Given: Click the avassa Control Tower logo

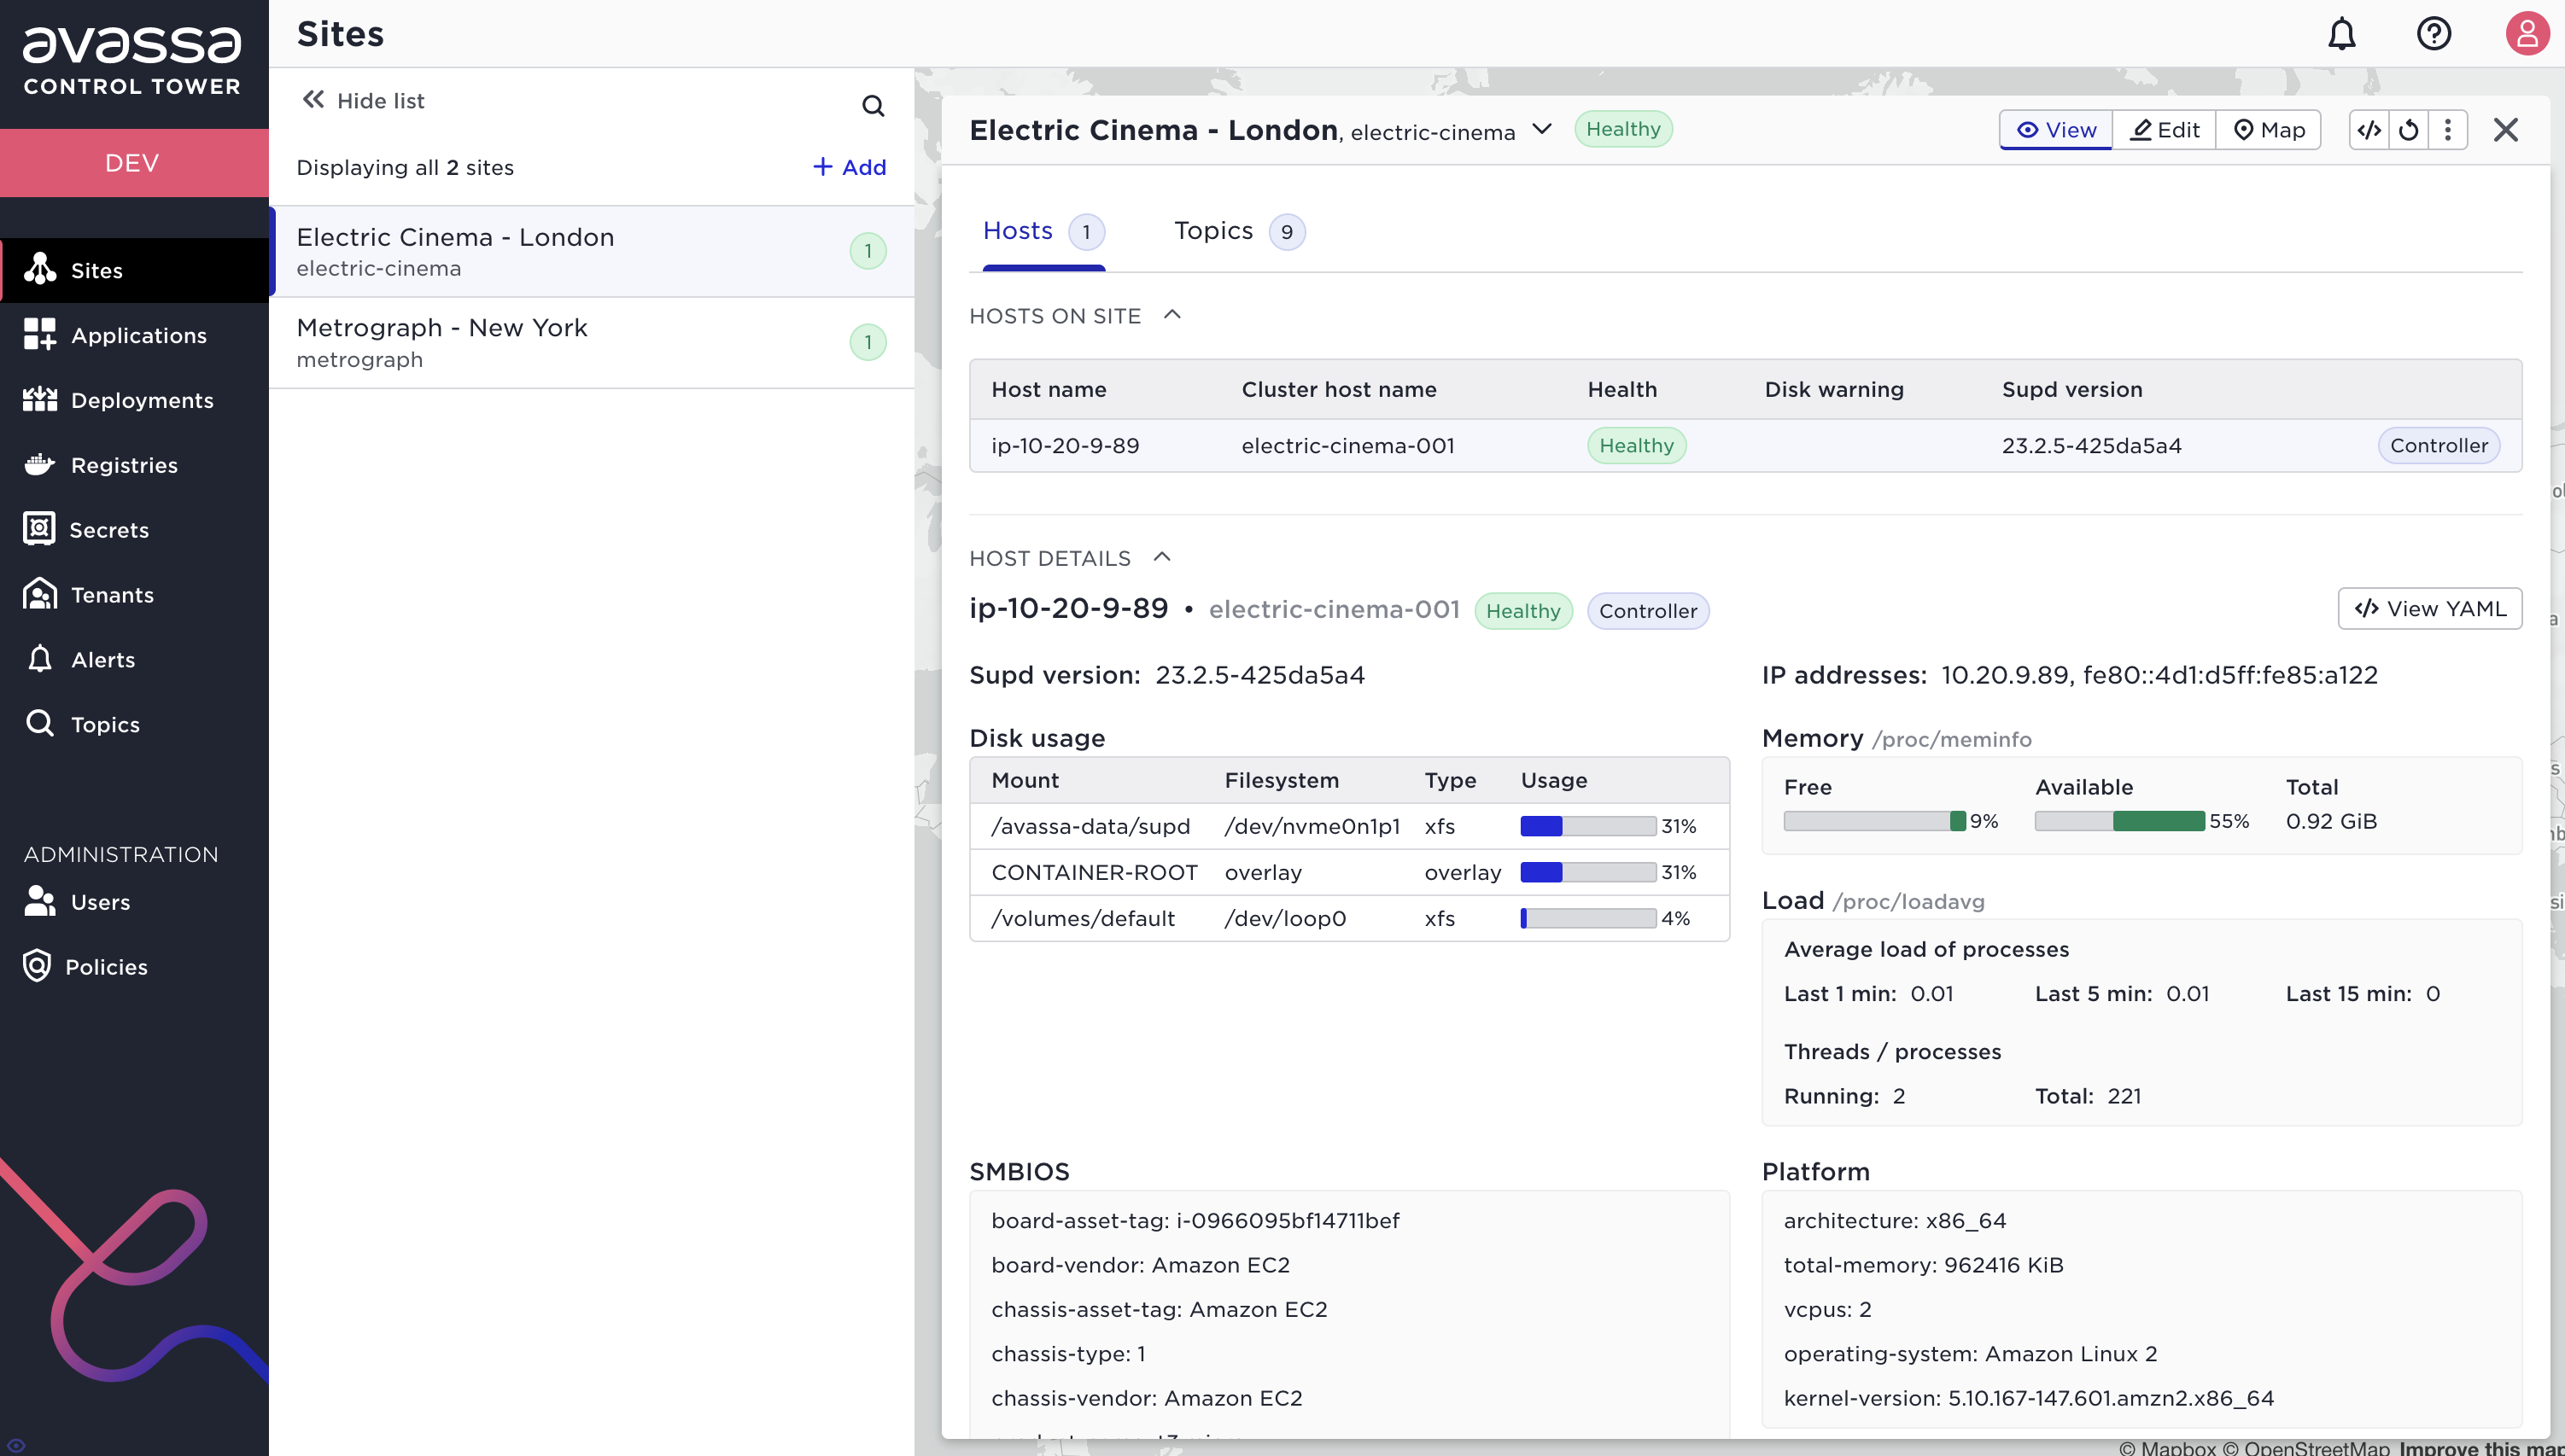Looking at the screenshot, I should point(132,60).
